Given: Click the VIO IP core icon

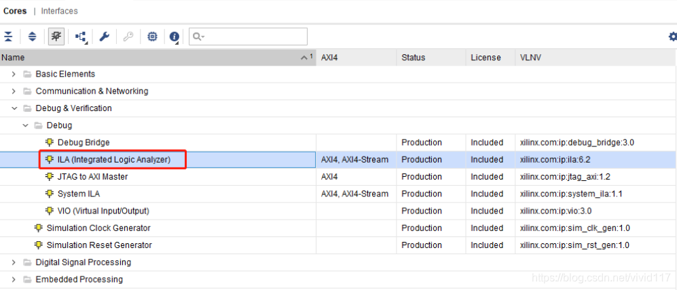Looking at the screenshot, I should pos(50,211).
